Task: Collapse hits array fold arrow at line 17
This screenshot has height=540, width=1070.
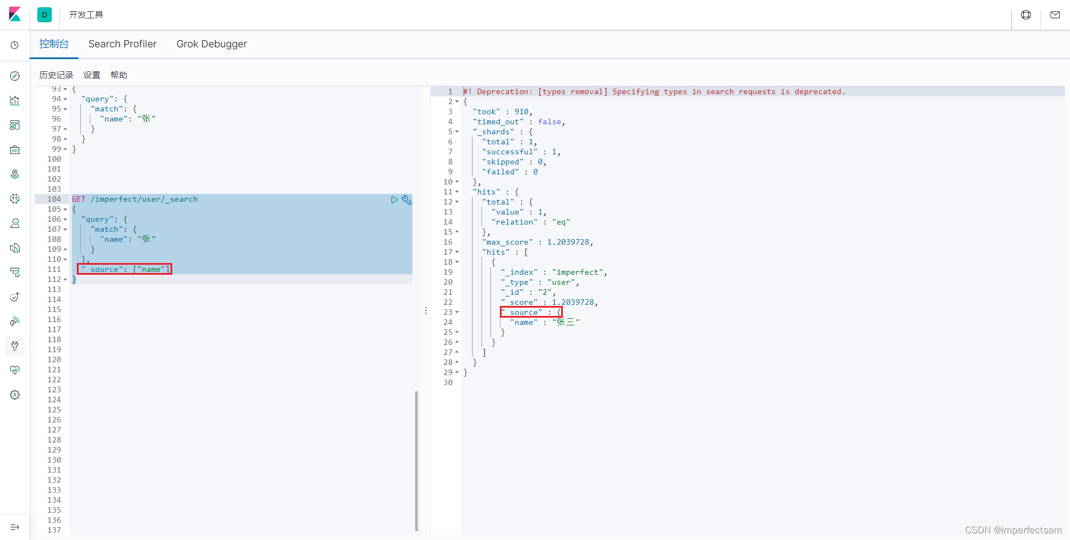Action: click(x=457, y=252)
